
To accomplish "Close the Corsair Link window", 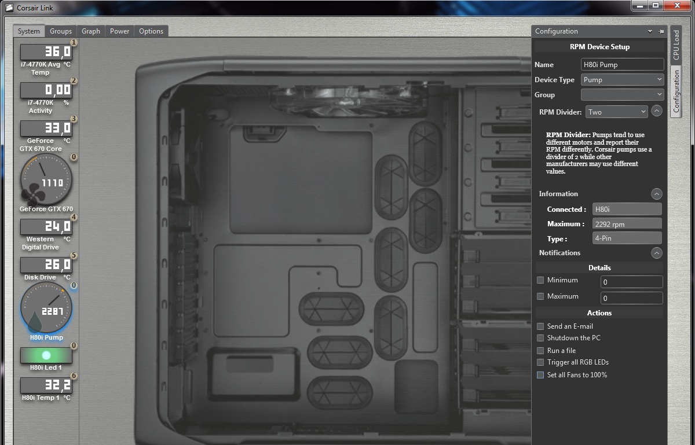I will pyautogui.click(x=677, y=5).
